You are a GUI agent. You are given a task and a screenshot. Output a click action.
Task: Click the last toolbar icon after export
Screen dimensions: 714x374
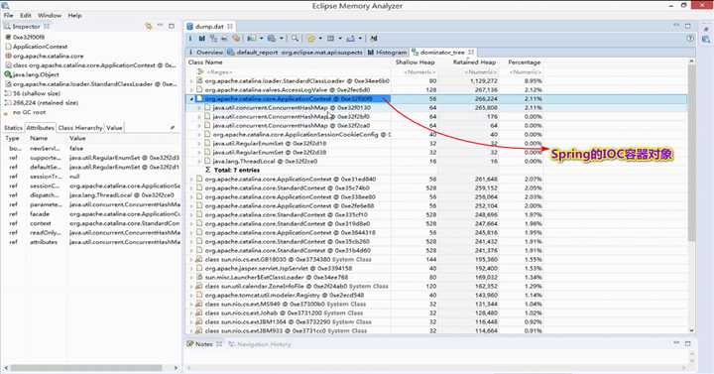[374, 39]
